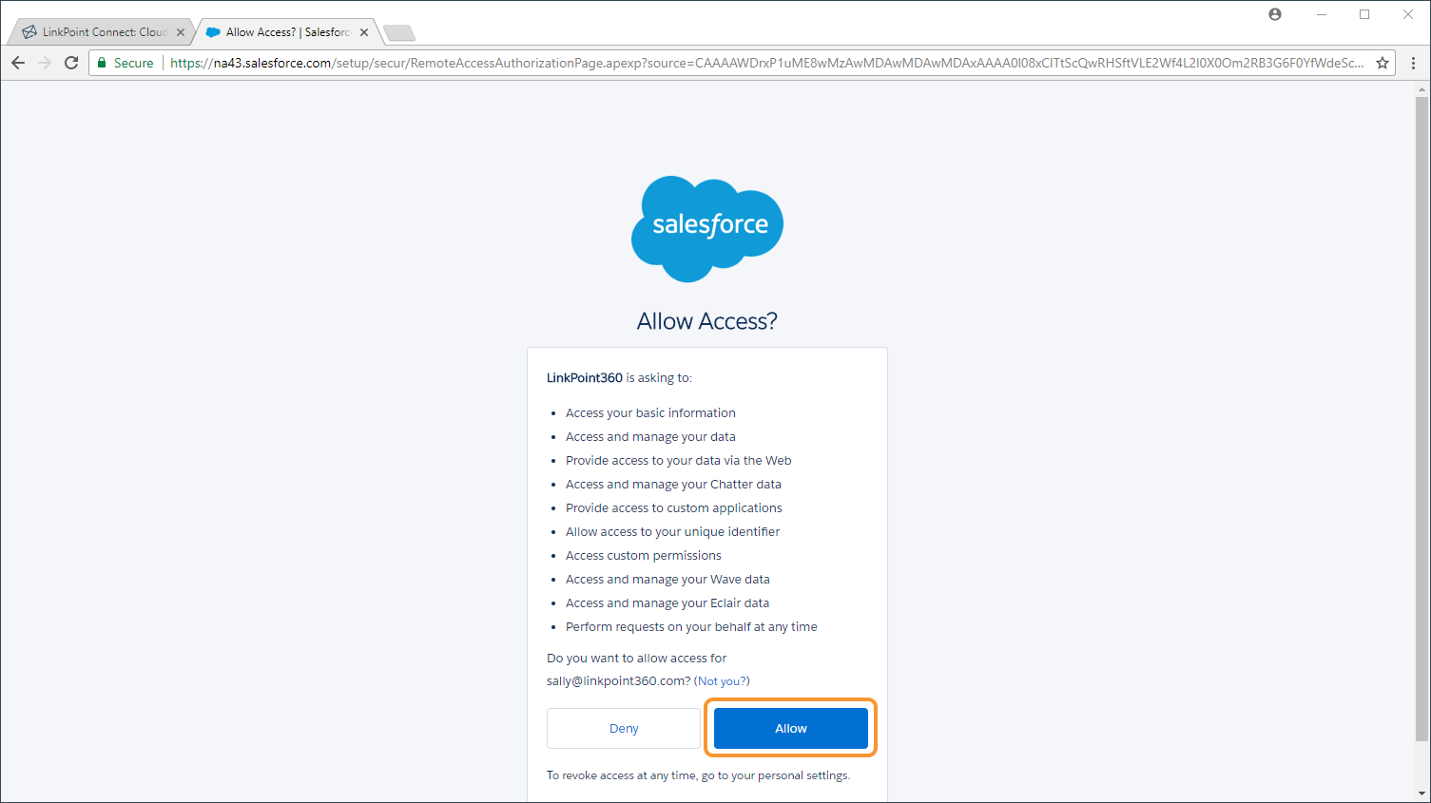The image size is (1431, 803).
Task: Click the Deny button
Action: coord(624,728)
